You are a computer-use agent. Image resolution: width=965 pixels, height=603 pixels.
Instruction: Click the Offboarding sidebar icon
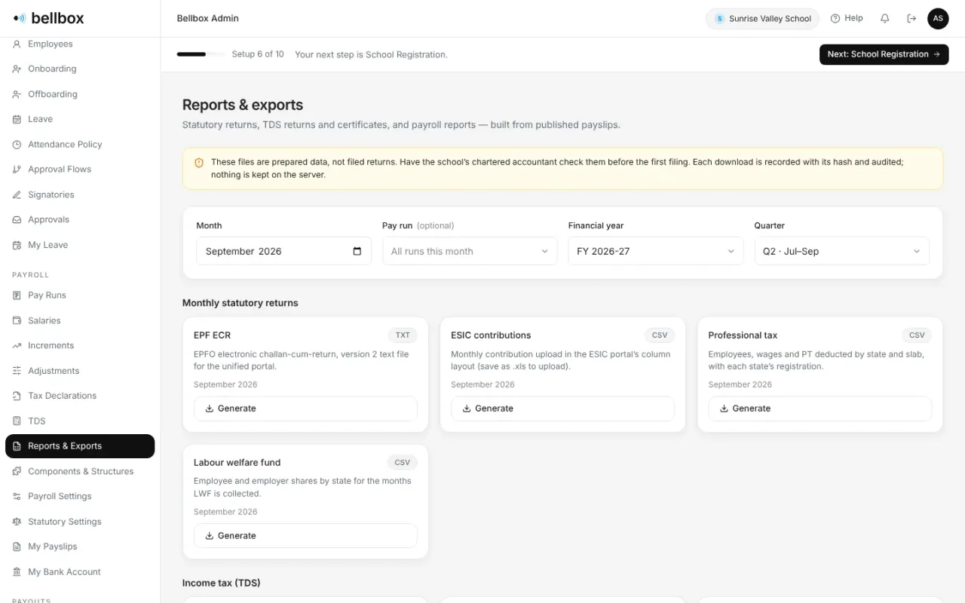pos(17,94)
